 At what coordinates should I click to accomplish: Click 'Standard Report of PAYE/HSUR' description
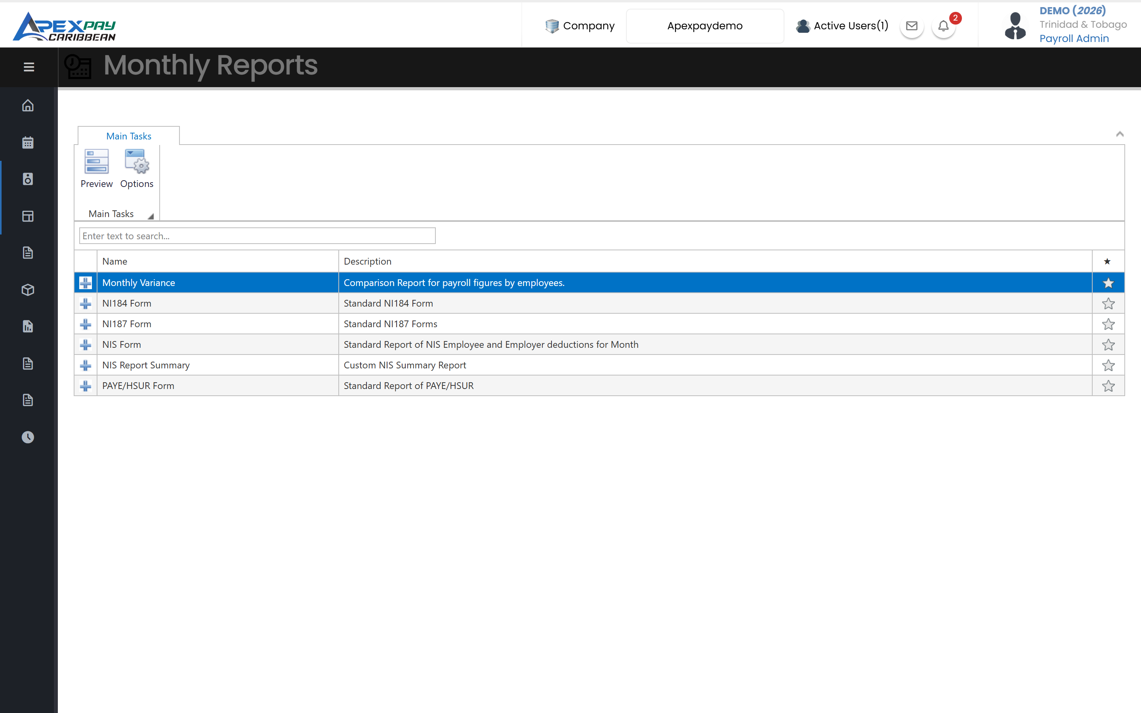tap(409, 386)
